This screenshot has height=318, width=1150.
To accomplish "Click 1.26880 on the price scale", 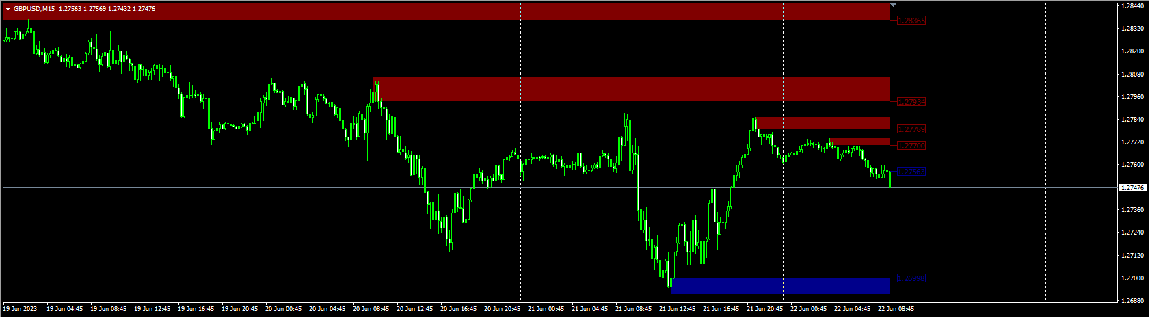I will click(1134, 301).
